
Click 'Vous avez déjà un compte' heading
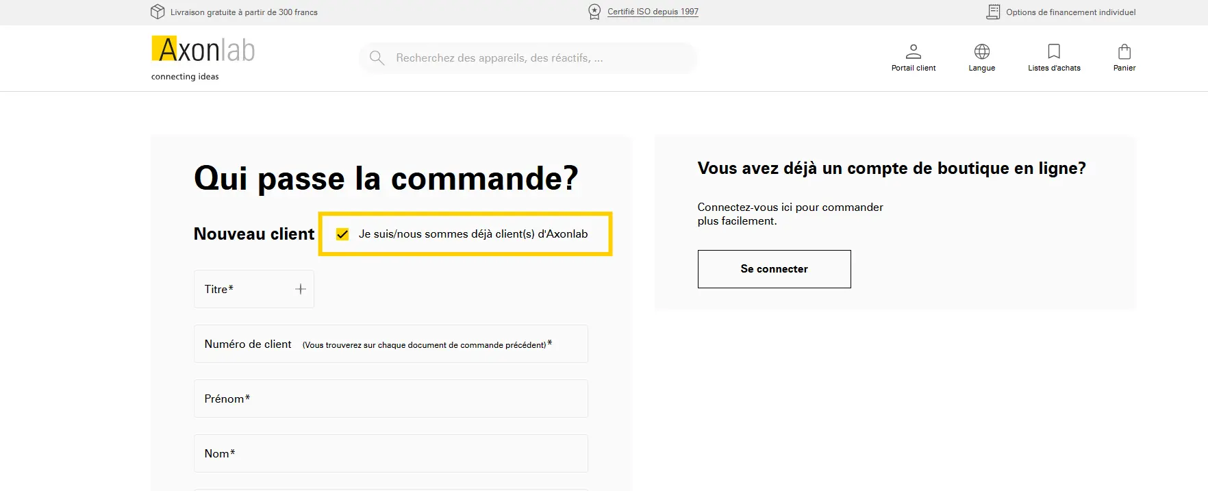pos(892,168)
